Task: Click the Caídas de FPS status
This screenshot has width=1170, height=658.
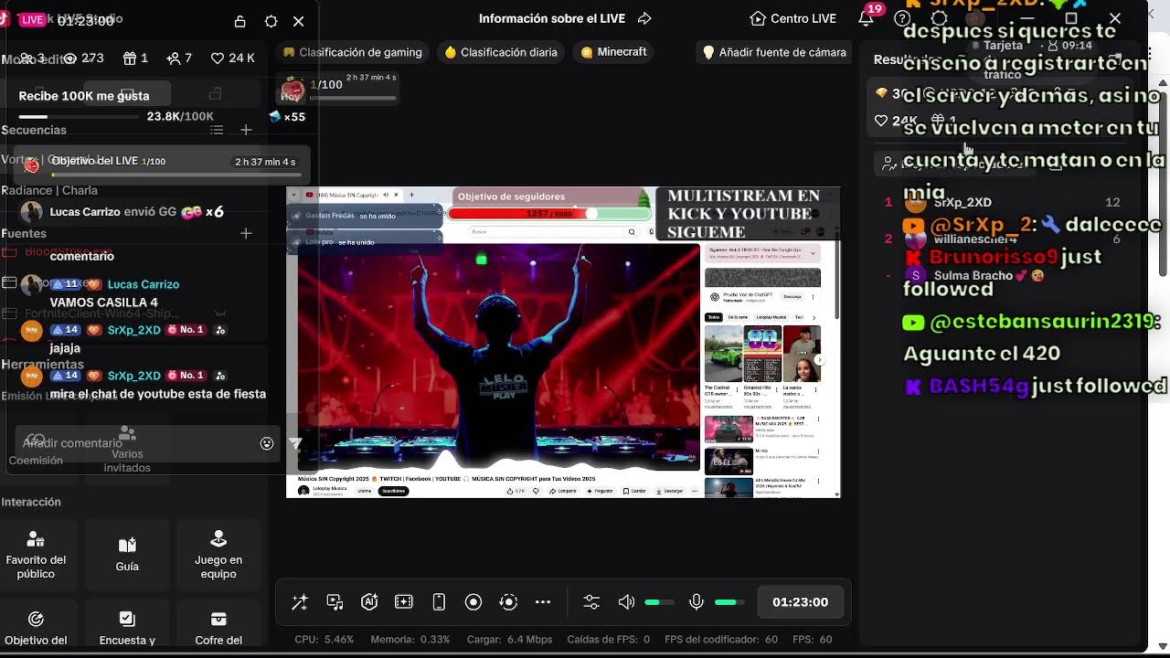Action: [x=609, y=640]
